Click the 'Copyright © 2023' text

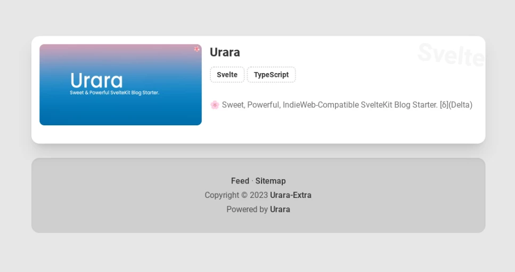coord(236,195)
